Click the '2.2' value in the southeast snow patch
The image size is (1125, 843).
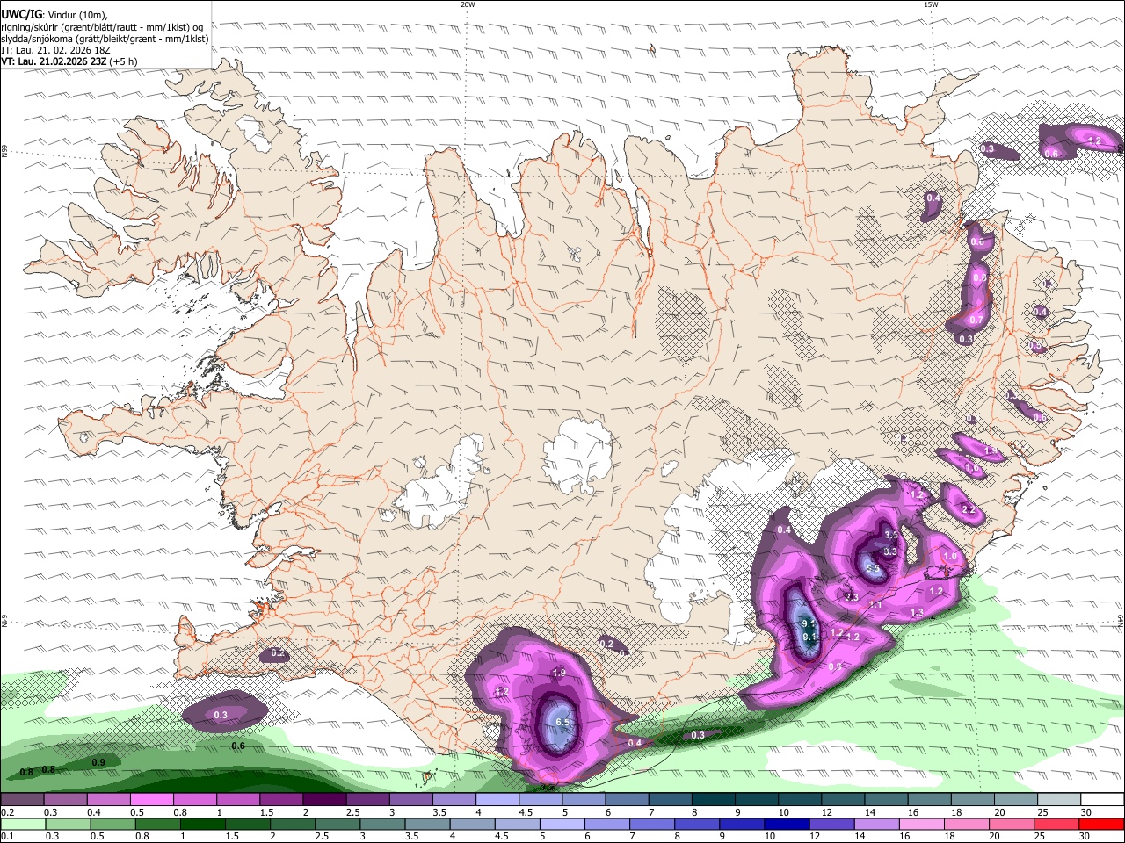click(x=969, y=509)
